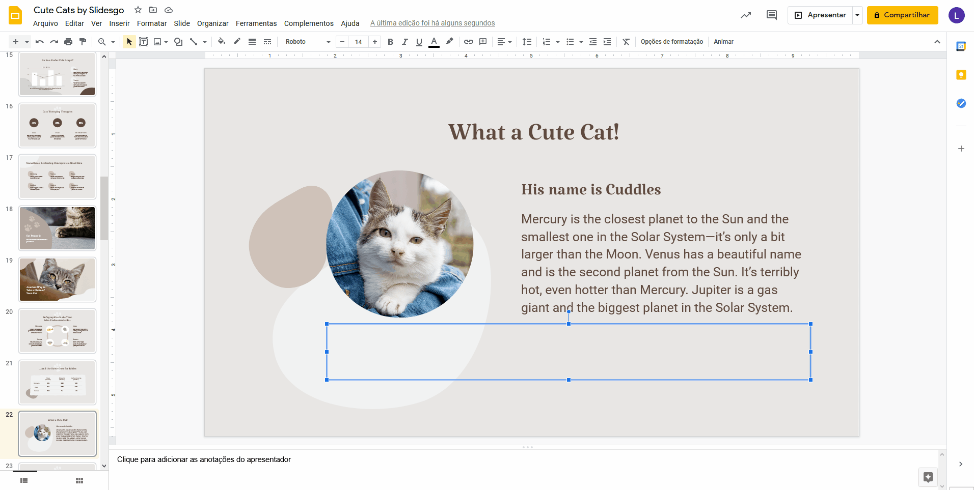
Task: Open the Google Keep side panel icon
Action: coord(961,75)
